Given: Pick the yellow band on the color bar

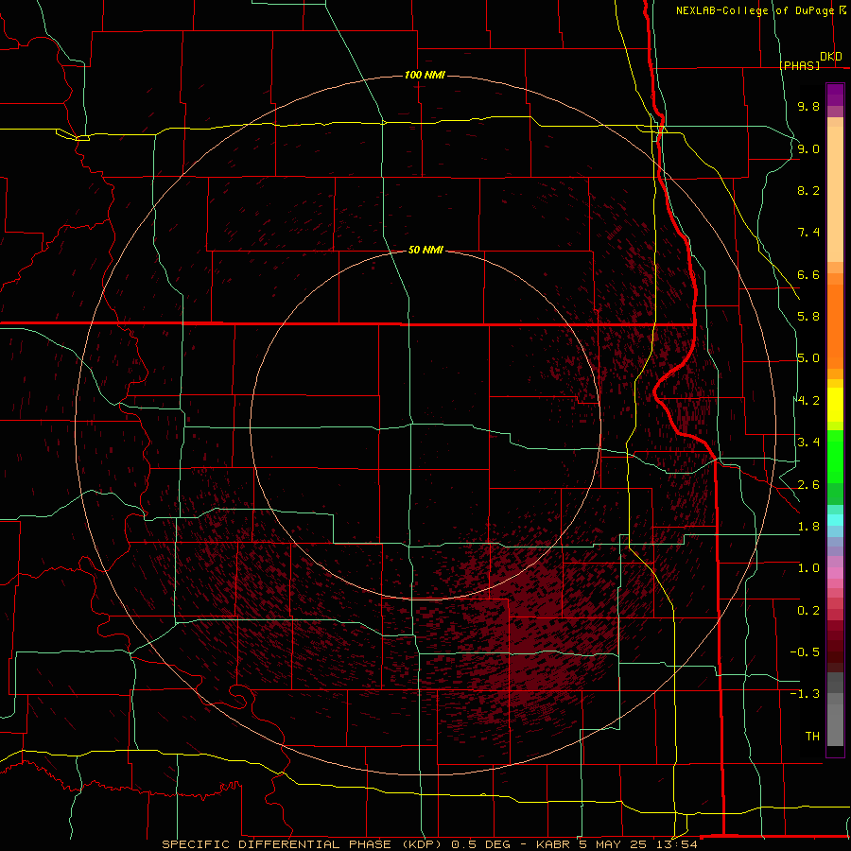Looking at the screenshot, I should pos(835,405).
